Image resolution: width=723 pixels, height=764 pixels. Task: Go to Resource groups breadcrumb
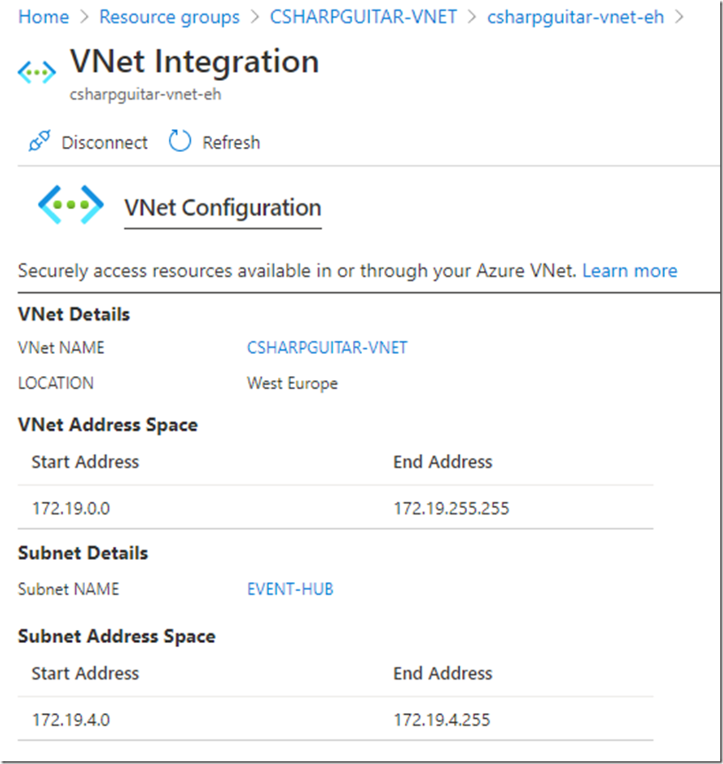point(169,17)
